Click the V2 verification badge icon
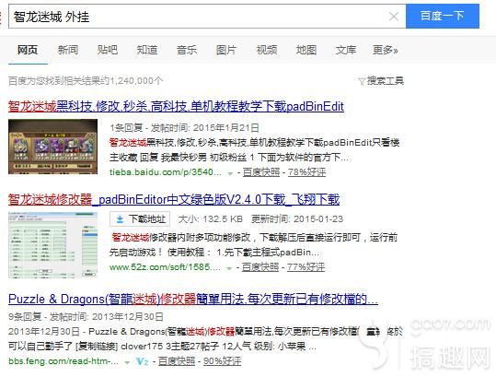The width and height of the screenshot is (496, 377). (142, 361)
